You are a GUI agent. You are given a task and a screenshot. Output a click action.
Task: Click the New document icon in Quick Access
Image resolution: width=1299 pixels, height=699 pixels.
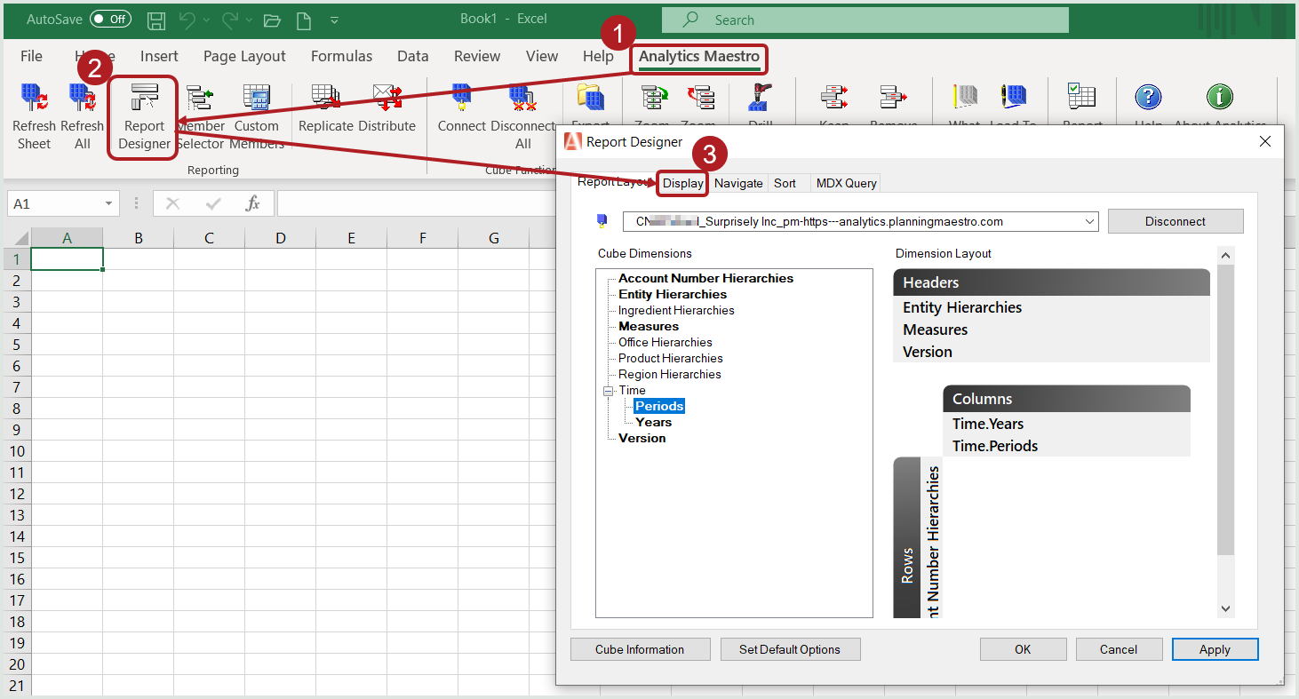tap(303, 20)
